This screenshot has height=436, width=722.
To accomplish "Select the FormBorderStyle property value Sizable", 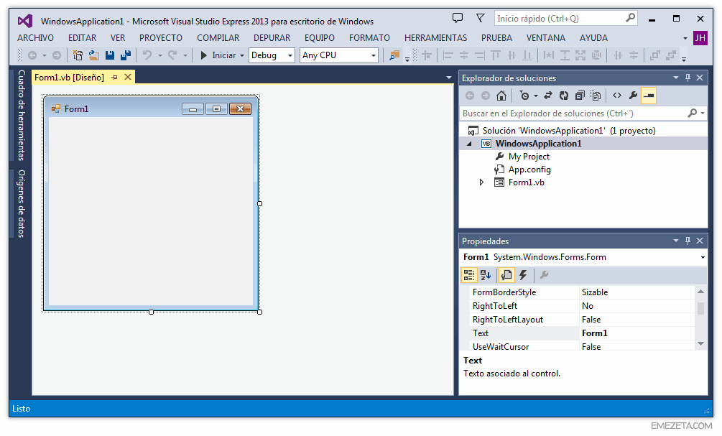I will (x=637, y=292).
